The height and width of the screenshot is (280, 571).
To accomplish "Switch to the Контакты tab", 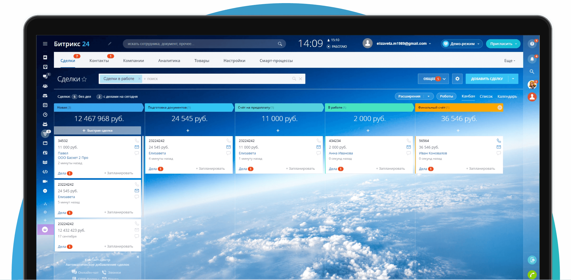I will (x=99, y=60).
